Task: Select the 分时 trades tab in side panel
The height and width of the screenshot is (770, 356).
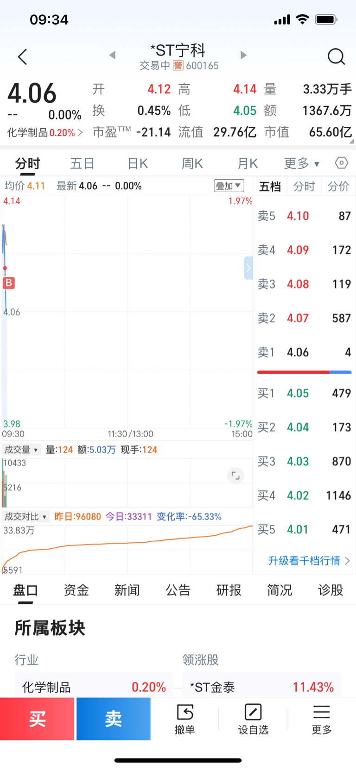Action: (x=304, y=187)
